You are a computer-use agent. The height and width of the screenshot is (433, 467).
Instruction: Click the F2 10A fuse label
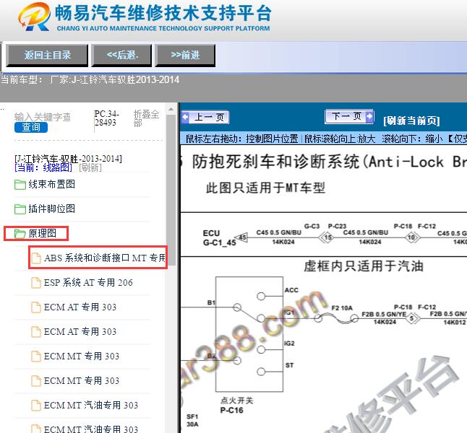coord(342,308)
